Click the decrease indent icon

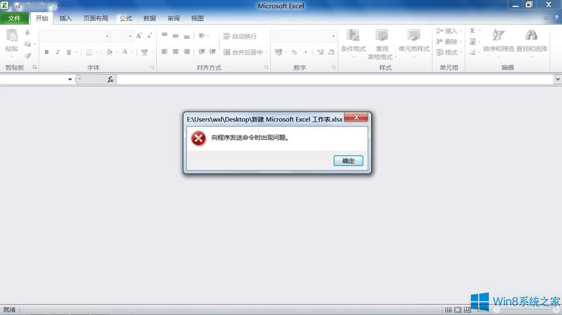click(x=202, y=52)
